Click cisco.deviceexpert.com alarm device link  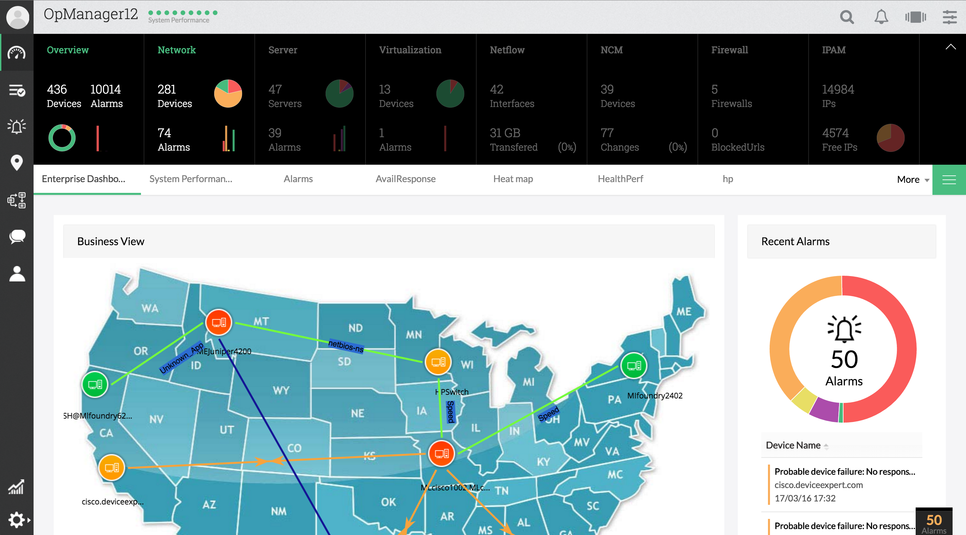pos(818,485)
